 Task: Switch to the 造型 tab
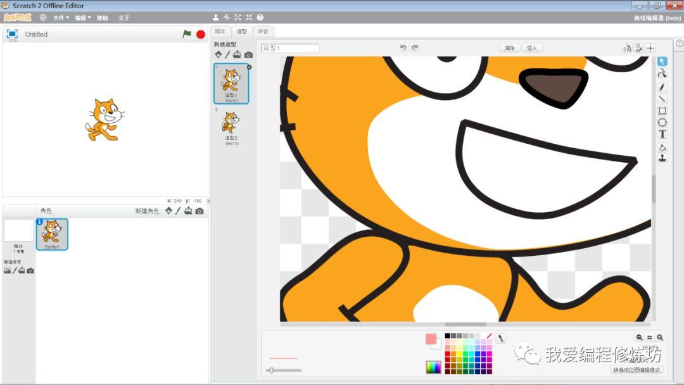[x=242, y=32]
